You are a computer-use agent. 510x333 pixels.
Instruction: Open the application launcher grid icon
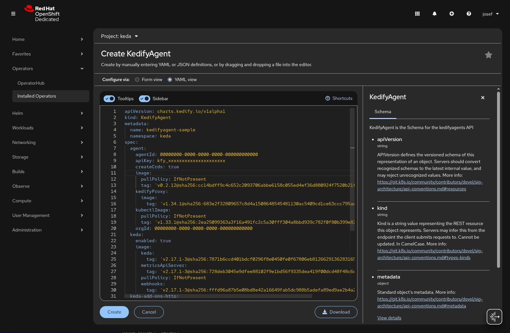pyautogui.click(x=417, y=14)
